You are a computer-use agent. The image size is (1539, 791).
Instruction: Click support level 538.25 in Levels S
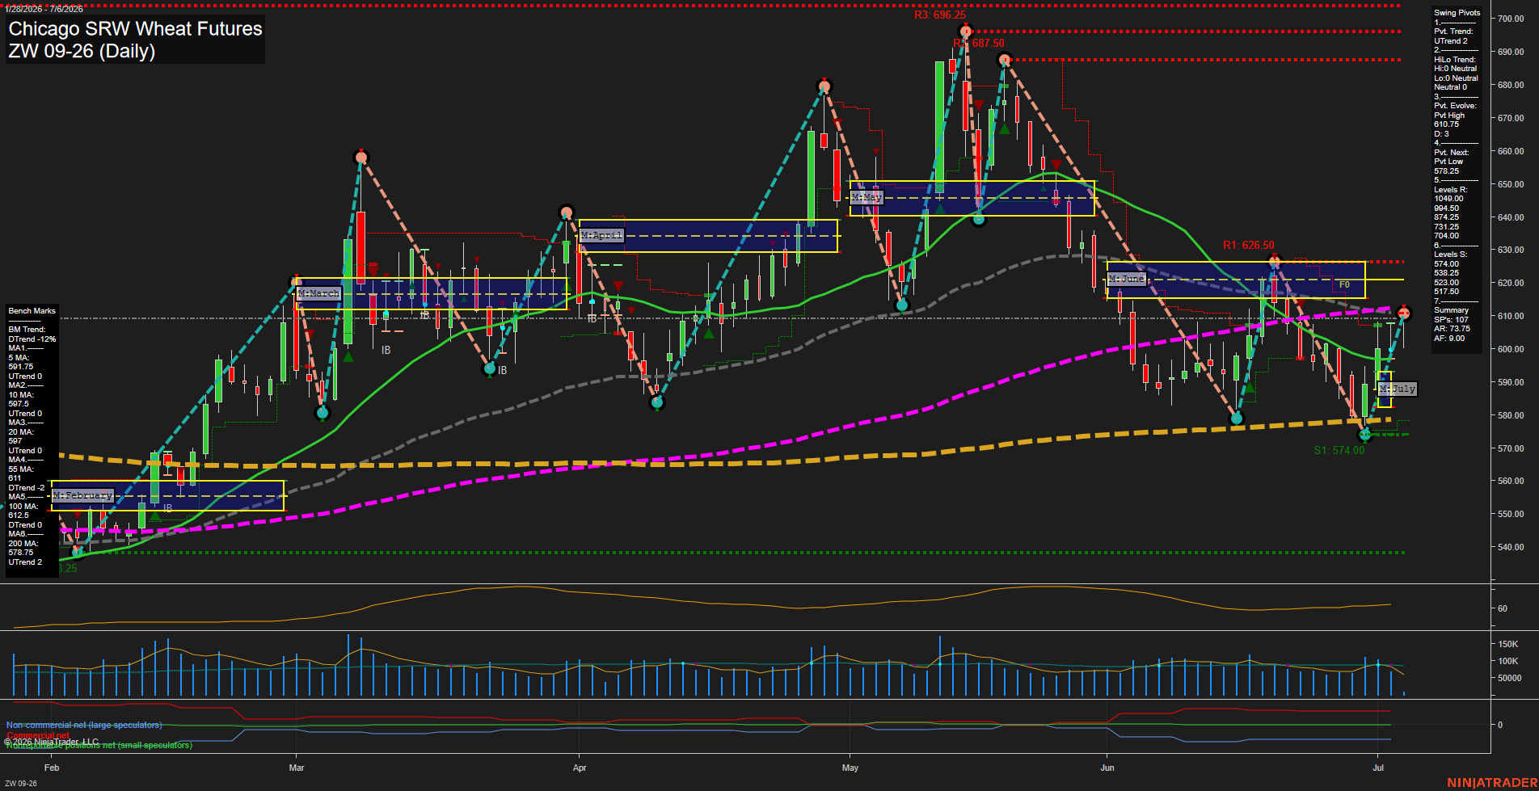(x=1446, y=273)
